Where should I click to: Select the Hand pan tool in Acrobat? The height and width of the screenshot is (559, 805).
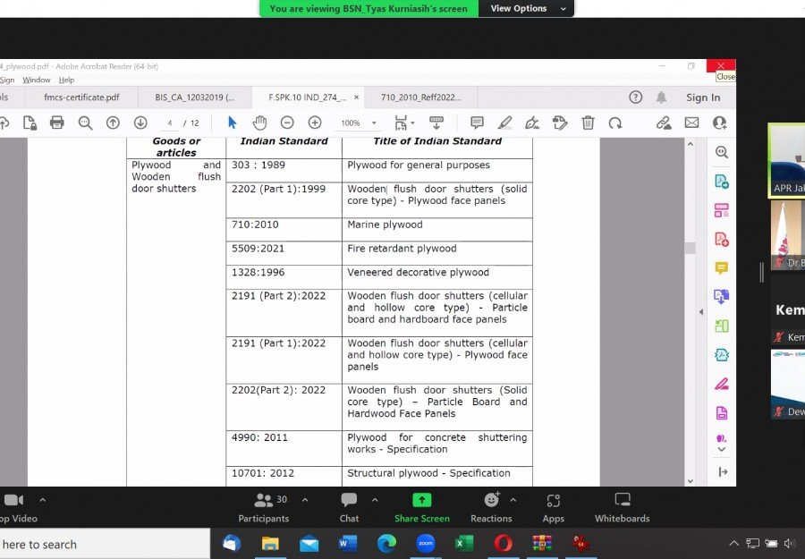[259, 123]
